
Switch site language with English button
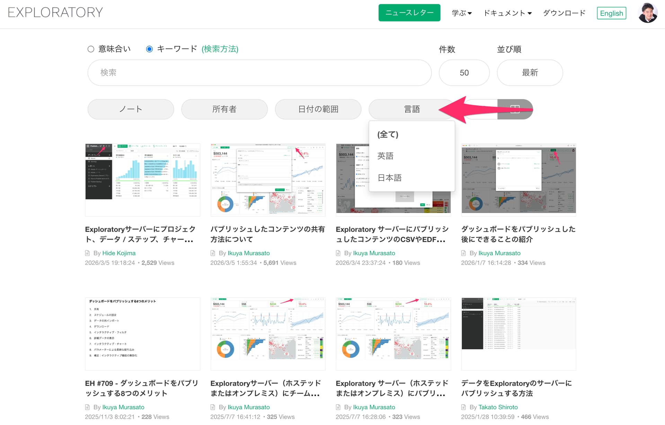click(x=611, y=13)
